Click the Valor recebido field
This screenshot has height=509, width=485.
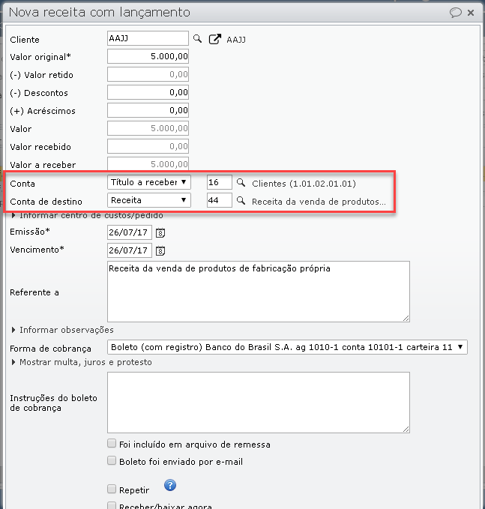pyautogui.click(x=148, y=146)
